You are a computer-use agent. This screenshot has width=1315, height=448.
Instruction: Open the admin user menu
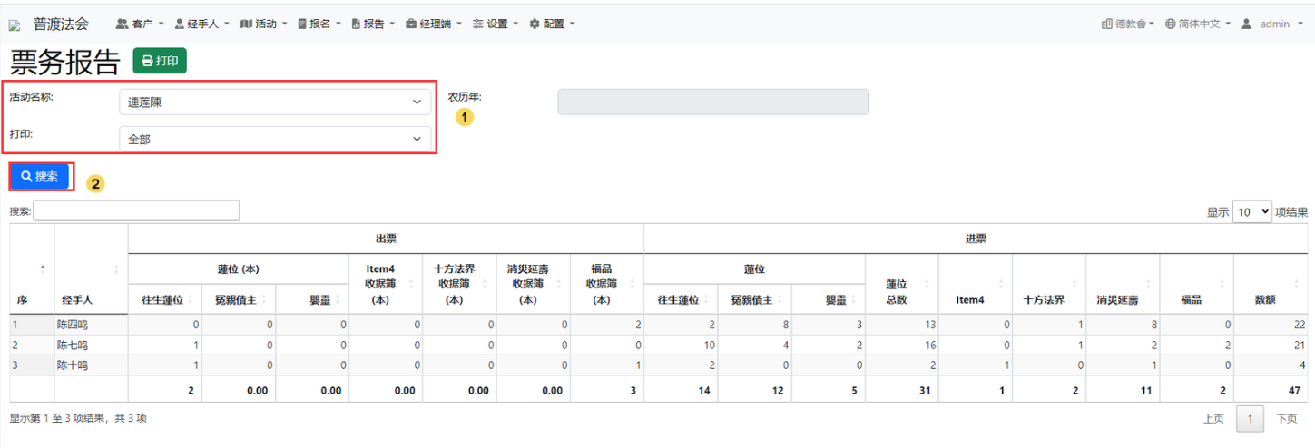coord(1272,24)
